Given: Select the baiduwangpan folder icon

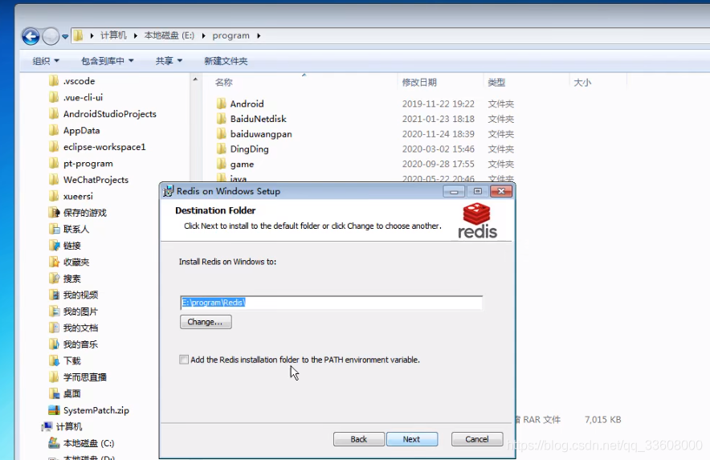Looking at the screenshot, I should click(x=222, y=134).
